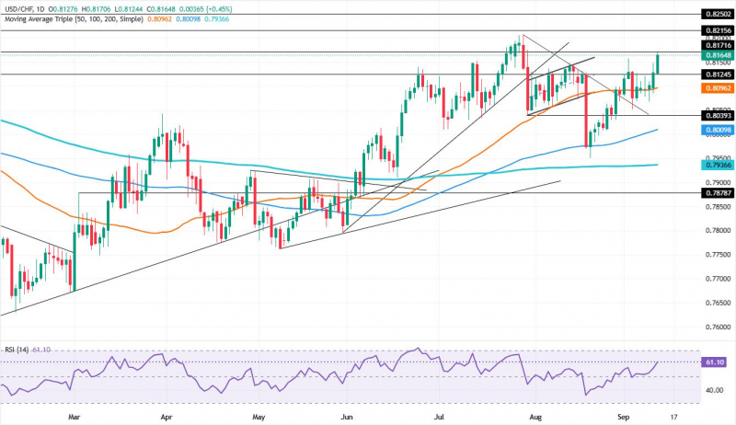Click the 0.80393 price level label

(718, 115)
